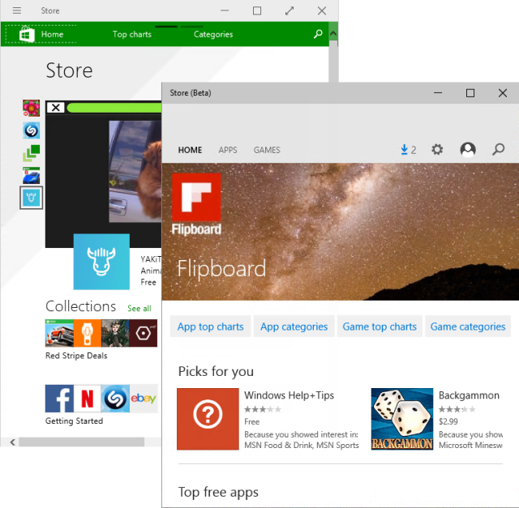
Task: Open the Netflix icon in Getting Started
Action: coord(88,399)
